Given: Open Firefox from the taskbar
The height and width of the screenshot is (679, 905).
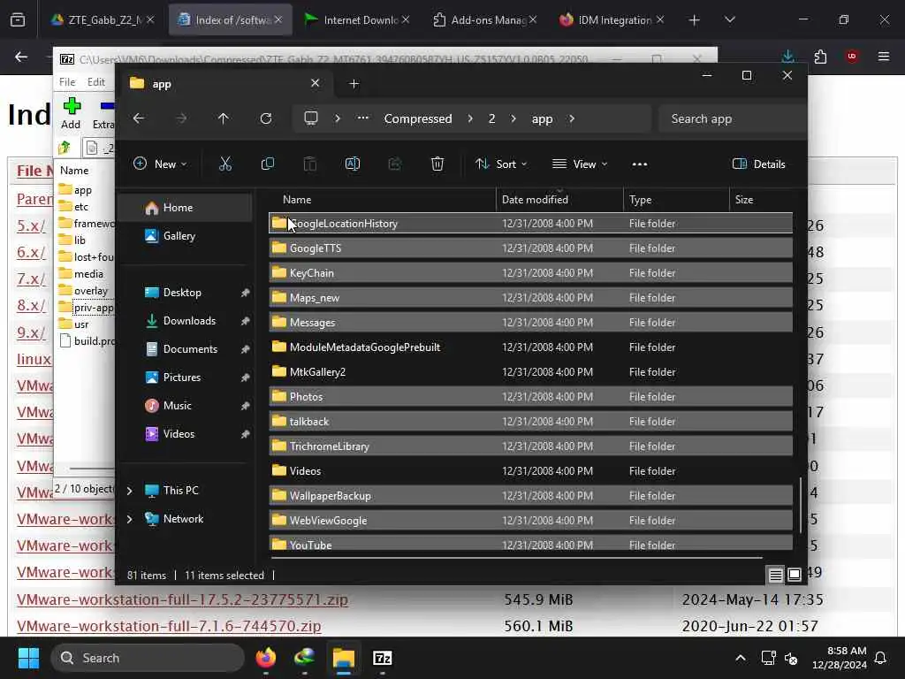Looking at the screenshot, I should click(265, 658).
